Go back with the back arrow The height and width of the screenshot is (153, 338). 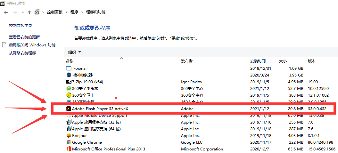pyautogui.click(x=6, y=12)
